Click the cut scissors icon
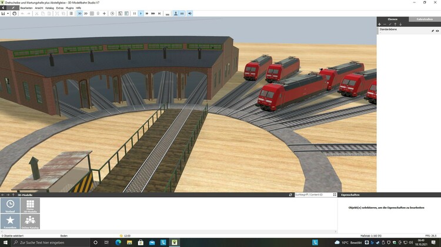Screen dimensions: 441x247 click(36, 13)
